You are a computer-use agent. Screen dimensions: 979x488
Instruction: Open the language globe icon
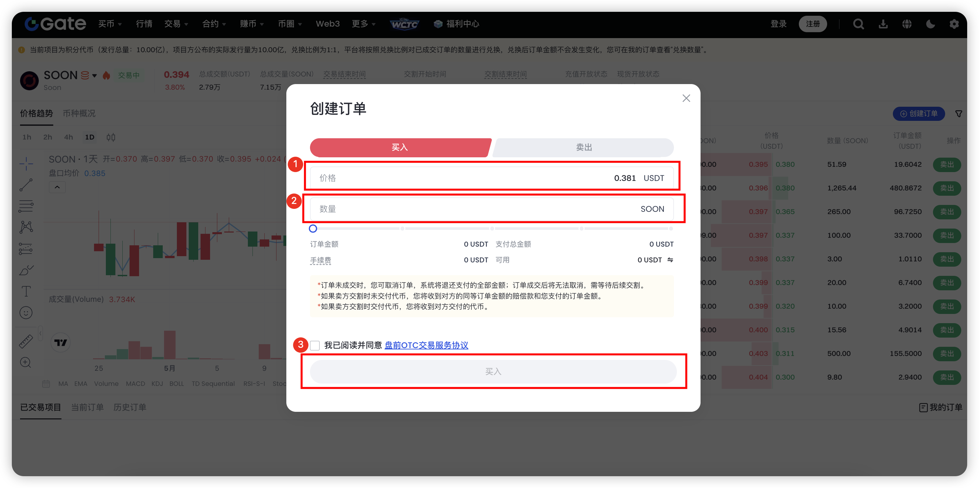point(907,24)
